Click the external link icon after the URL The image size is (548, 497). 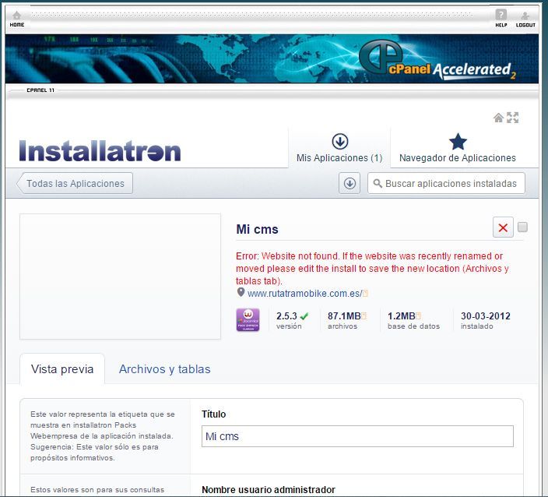(365, 294)
